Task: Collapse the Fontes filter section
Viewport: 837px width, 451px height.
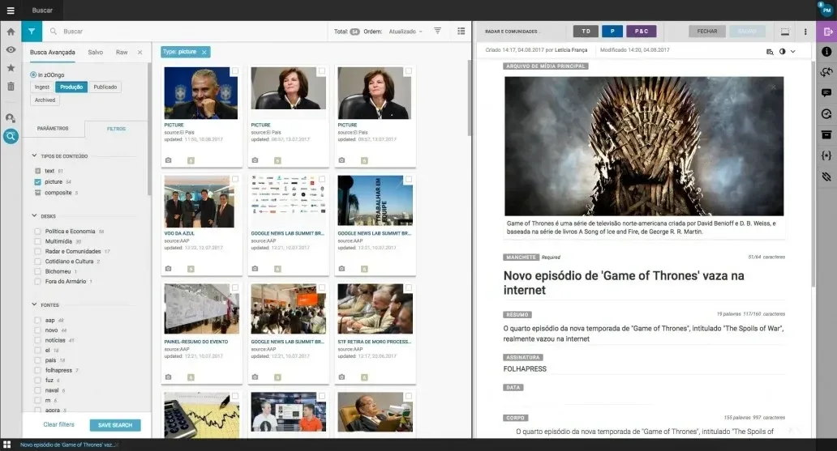Action: point(34,304)
